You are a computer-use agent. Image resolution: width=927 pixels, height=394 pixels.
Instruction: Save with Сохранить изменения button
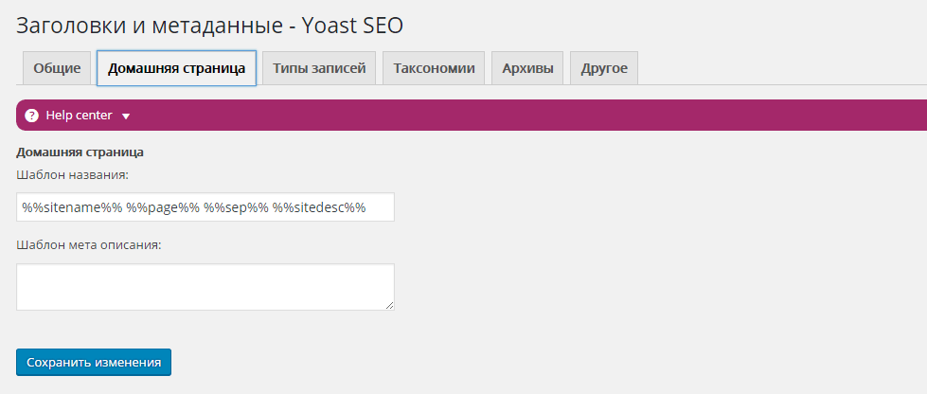click(x=94, y=362)
